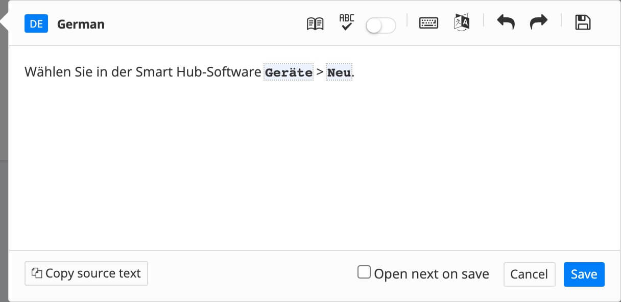Dismiss the editor with Cancel
Screen dimensions: 621x302
[529, 274]
